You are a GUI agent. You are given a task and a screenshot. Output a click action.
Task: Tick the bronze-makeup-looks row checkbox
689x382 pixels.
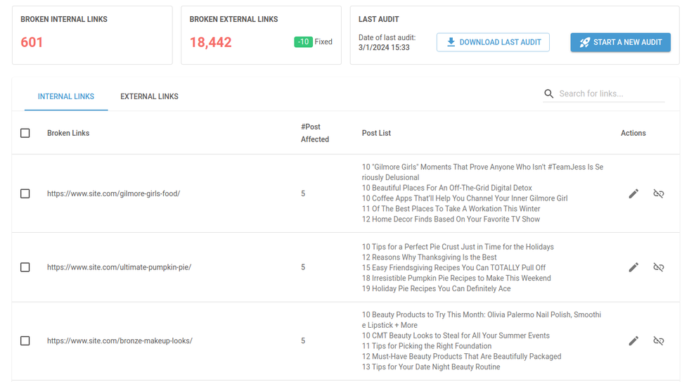coord(25,340)
